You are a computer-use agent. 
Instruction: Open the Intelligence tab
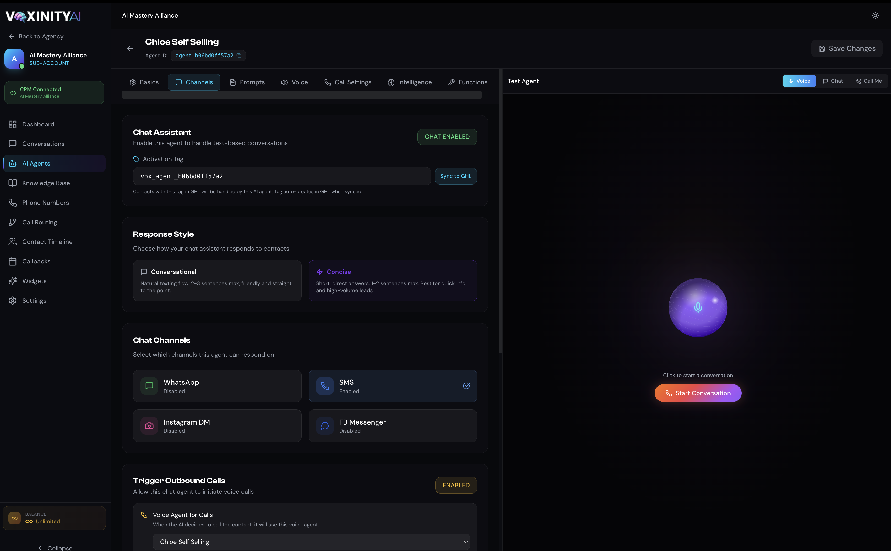click(x=410, y=82)
